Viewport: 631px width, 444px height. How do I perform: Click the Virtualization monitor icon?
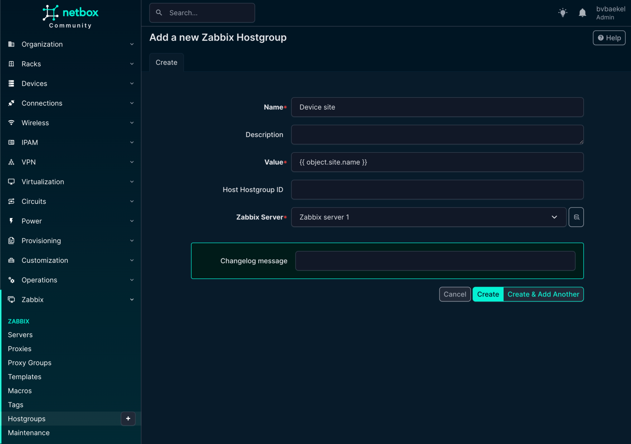point(11,182)
